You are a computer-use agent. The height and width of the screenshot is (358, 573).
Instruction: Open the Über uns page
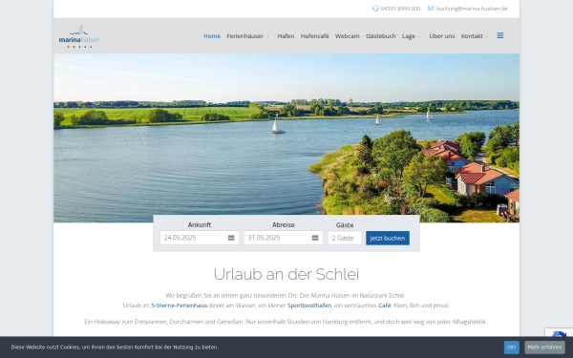[x=442, y=36]
